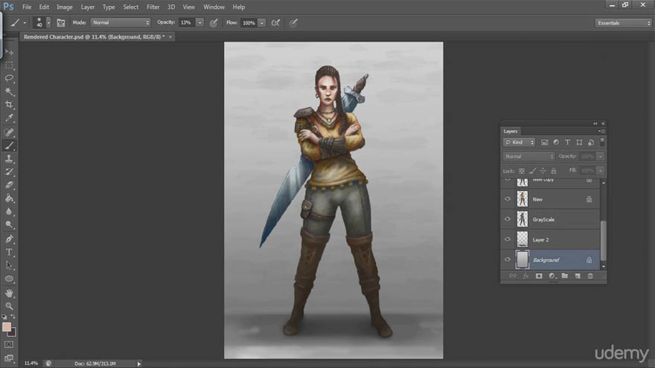
Task: Open the brush preset picker arrow
Action: point(48,23)
